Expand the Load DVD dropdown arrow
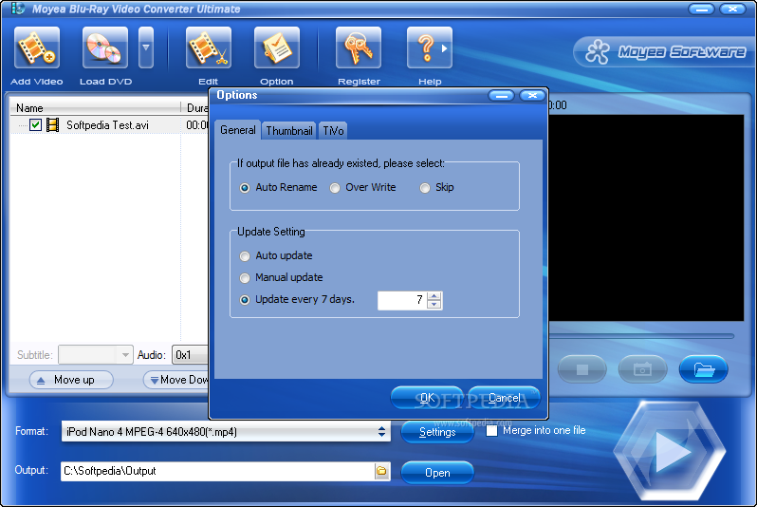The height and width of the screenshot is (507, 757). click(146, 47)
